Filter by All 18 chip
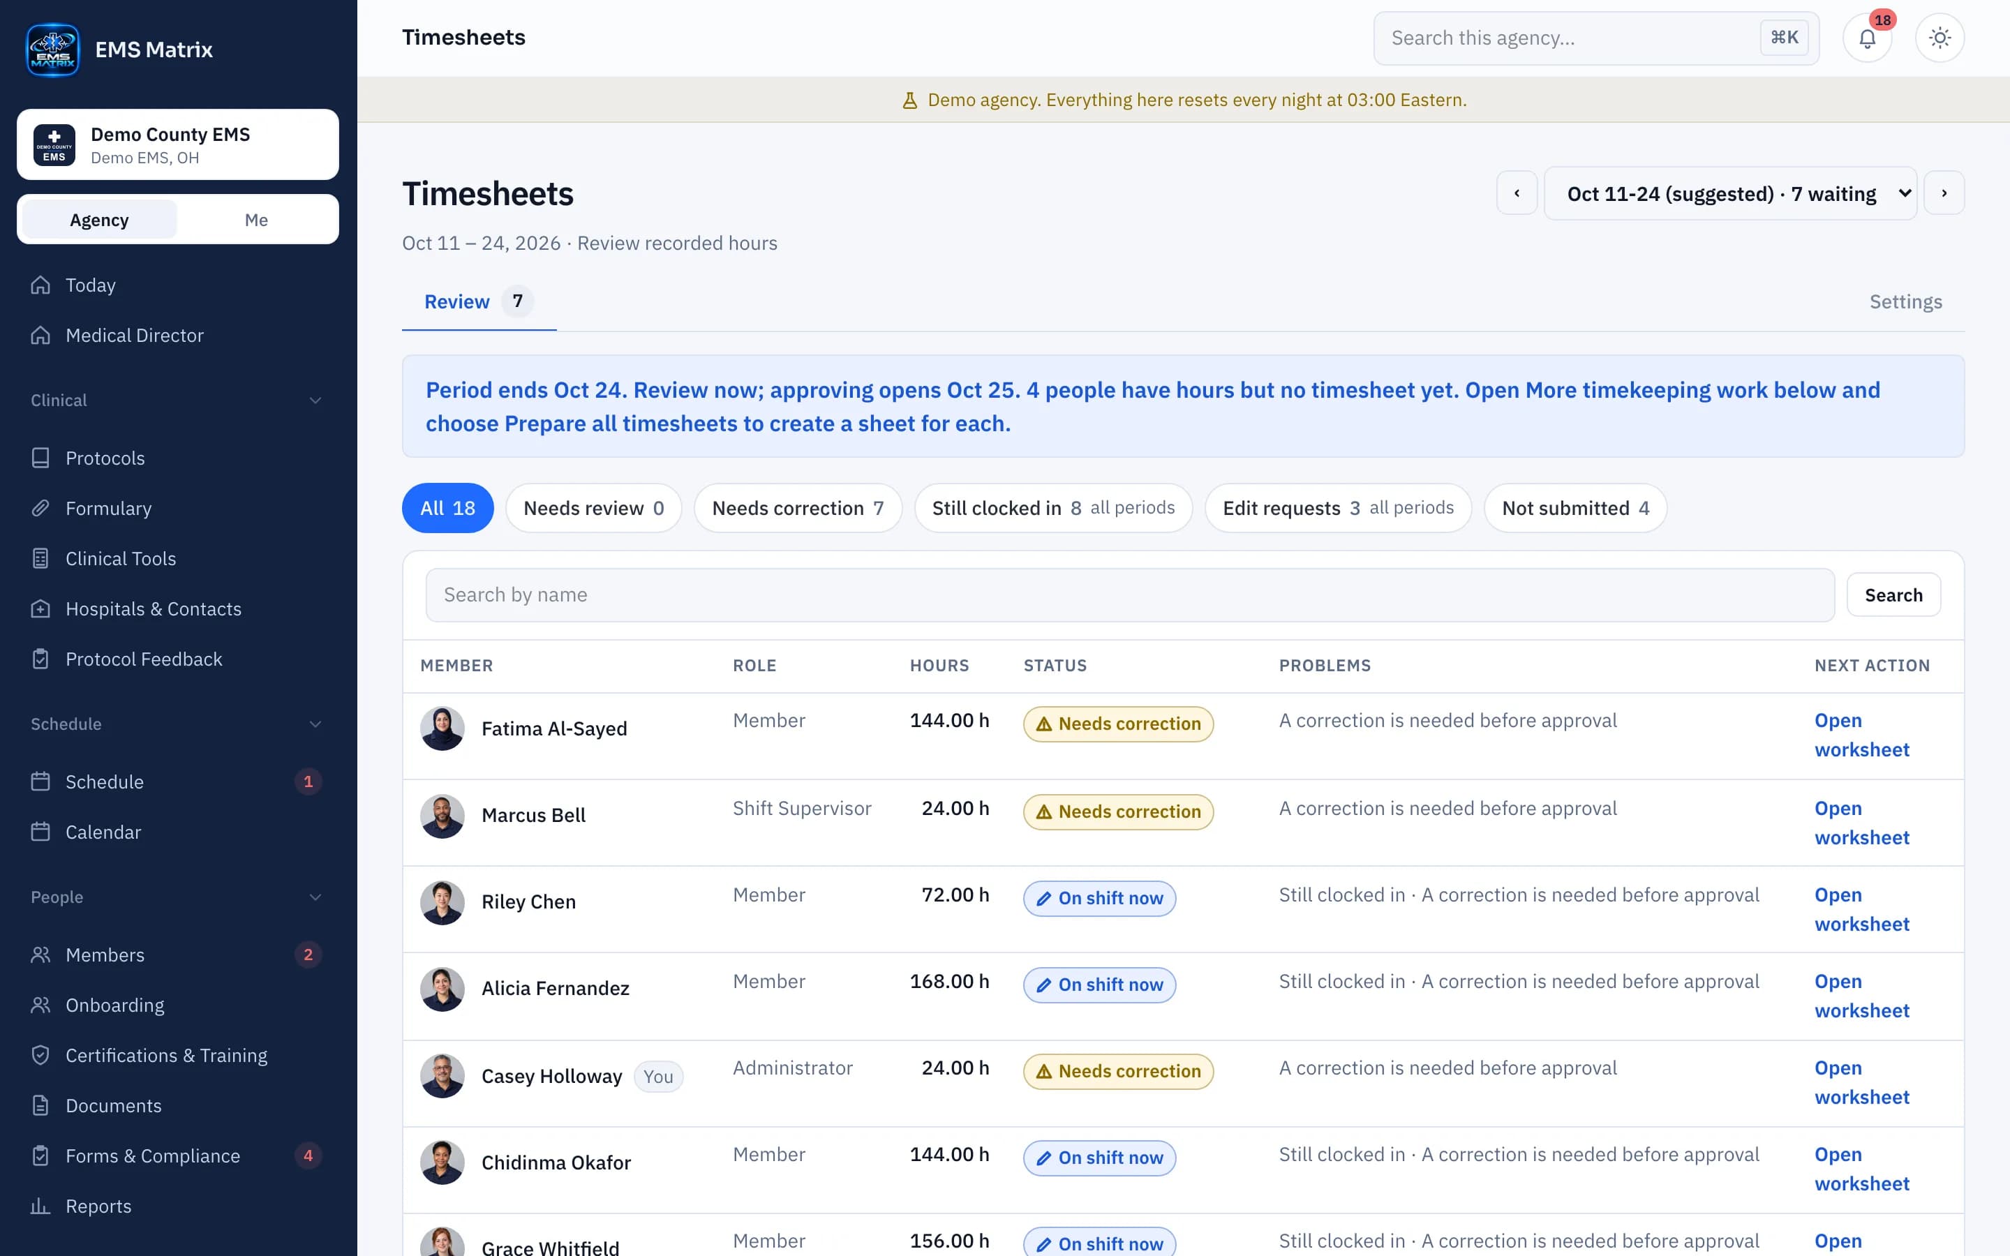 tap(447, 507)
